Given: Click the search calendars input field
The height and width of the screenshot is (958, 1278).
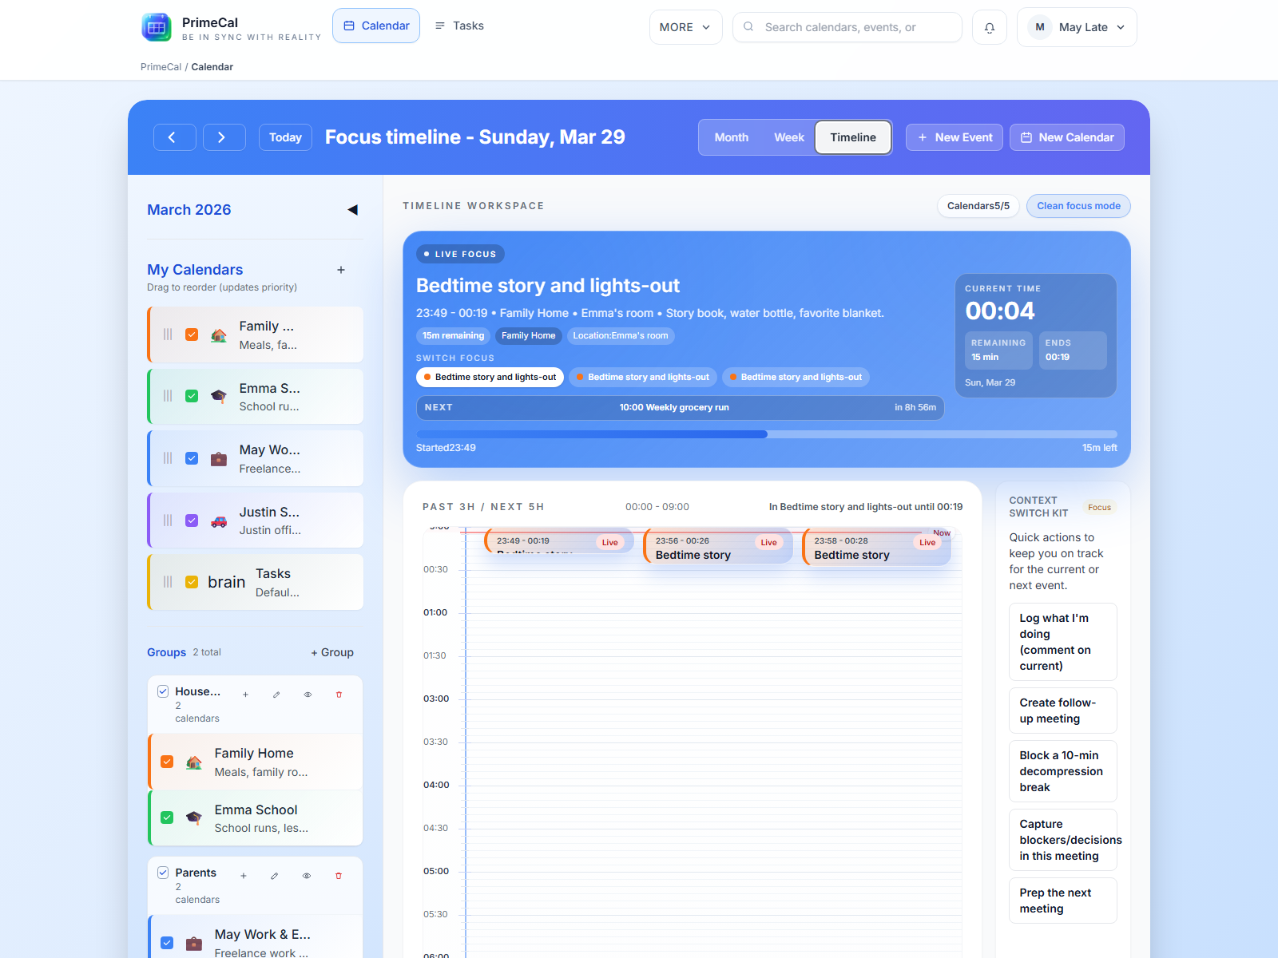Looking at the screenshot, I should (x=847, y=26).
